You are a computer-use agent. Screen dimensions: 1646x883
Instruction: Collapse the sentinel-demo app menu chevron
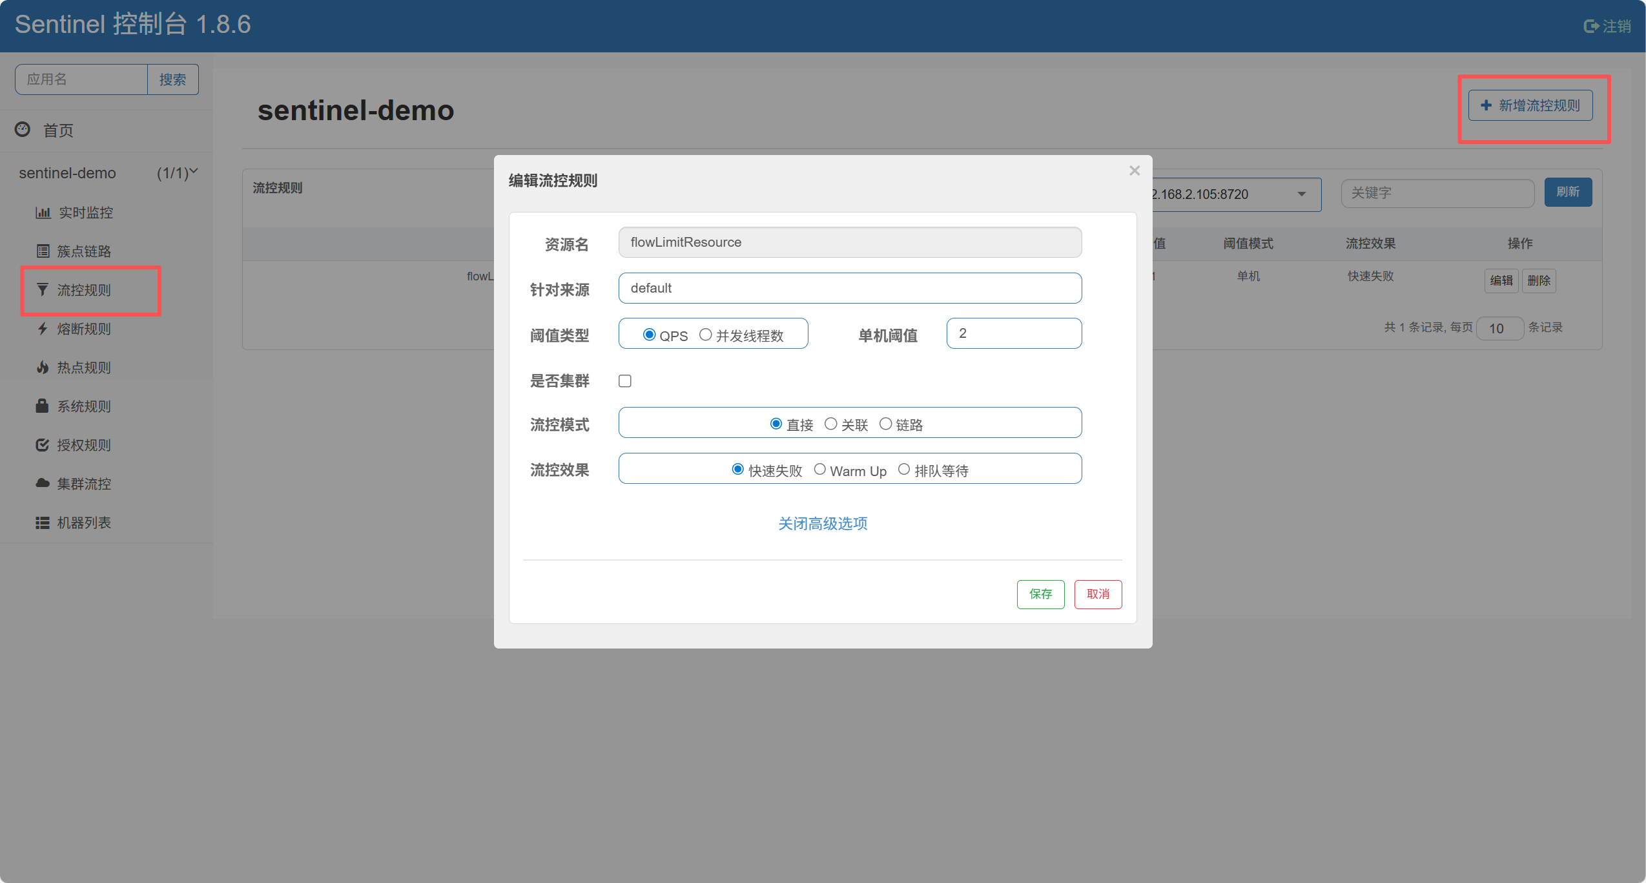(x=193, y=172)
